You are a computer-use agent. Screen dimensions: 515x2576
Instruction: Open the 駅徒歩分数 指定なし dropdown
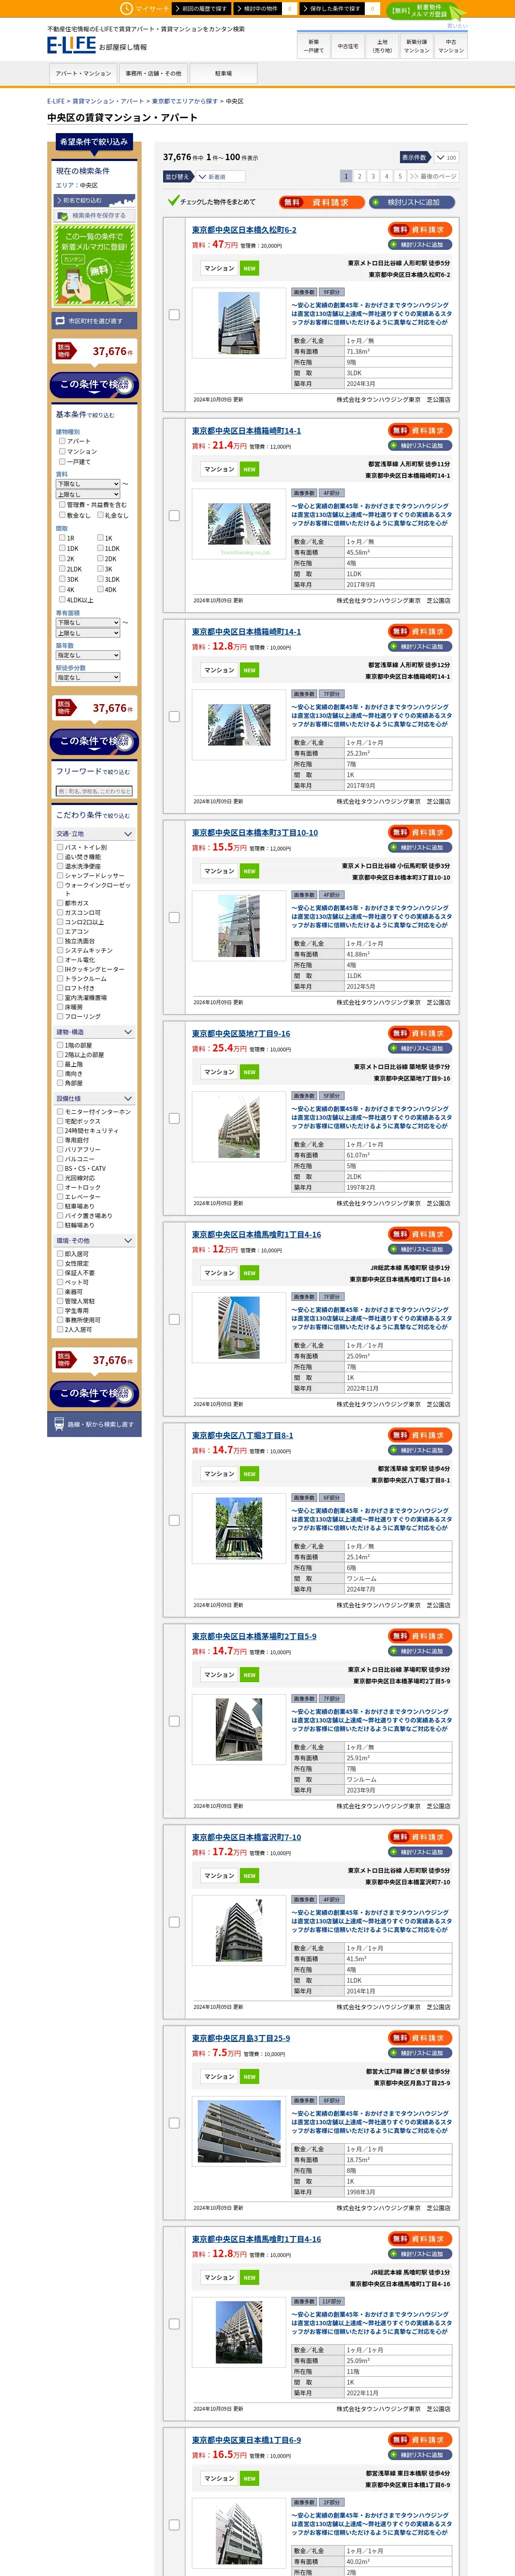[x=88, y=677]
